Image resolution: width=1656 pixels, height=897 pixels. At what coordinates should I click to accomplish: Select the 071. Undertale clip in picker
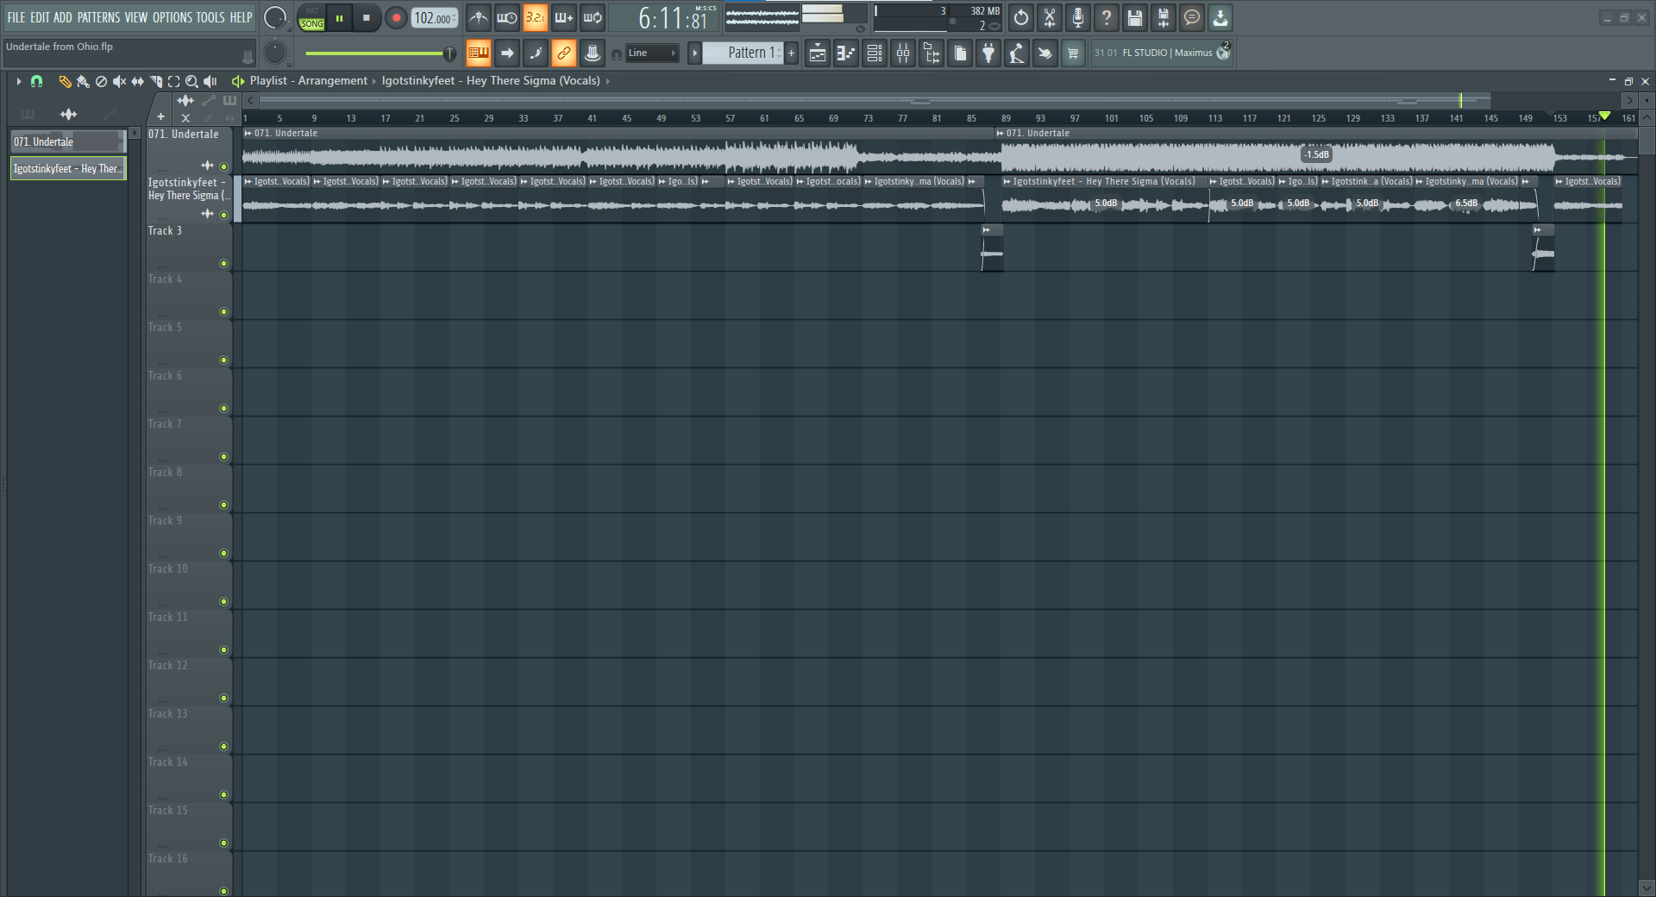(66, 142)
